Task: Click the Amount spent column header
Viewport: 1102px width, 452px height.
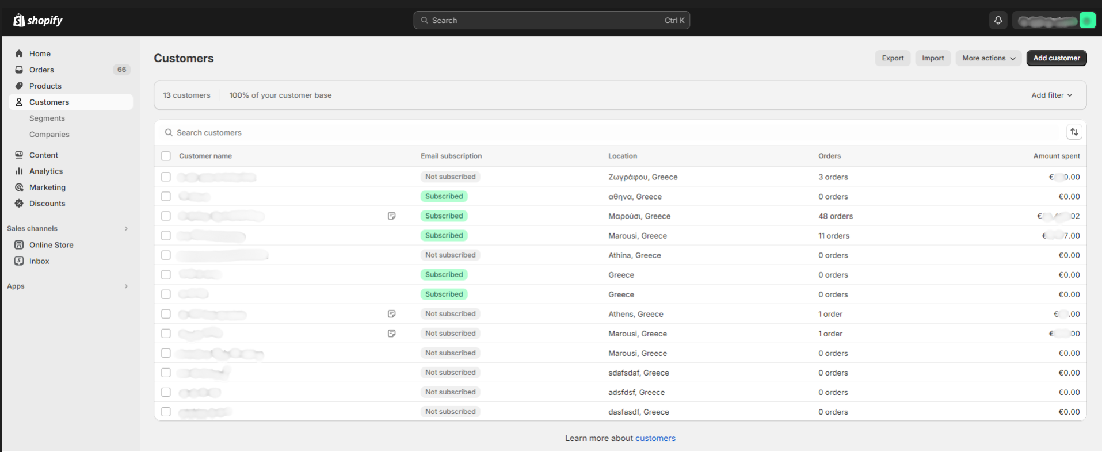Action: [x=1057, y=156]
